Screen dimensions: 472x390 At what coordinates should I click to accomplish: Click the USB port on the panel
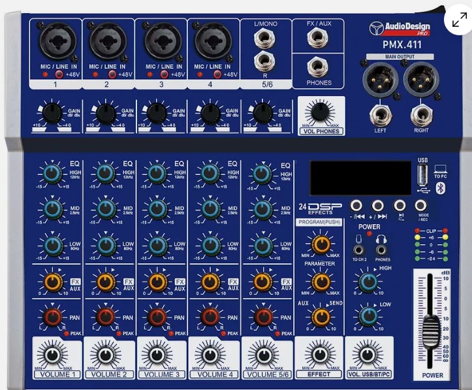coord(422,176)
